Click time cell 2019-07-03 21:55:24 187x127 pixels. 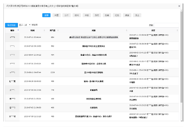click(x=32, y=99)
